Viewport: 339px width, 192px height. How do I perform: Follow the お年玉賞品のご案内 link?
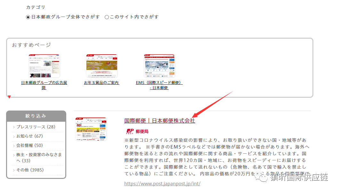click(x=101, y=83)
